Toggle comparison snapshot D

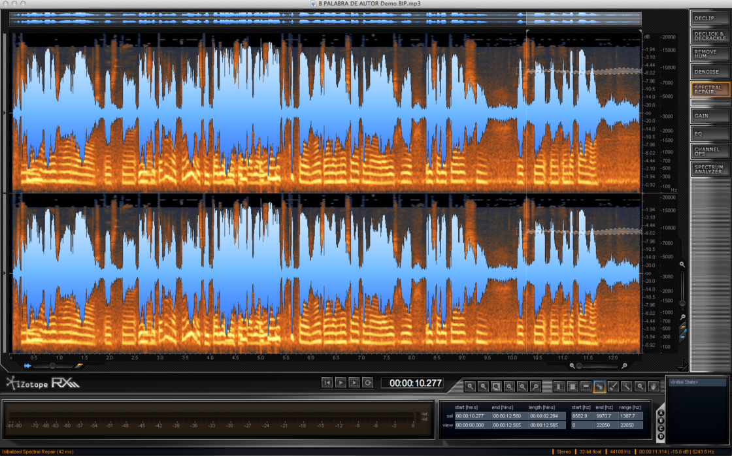click(x=661, y=436)
